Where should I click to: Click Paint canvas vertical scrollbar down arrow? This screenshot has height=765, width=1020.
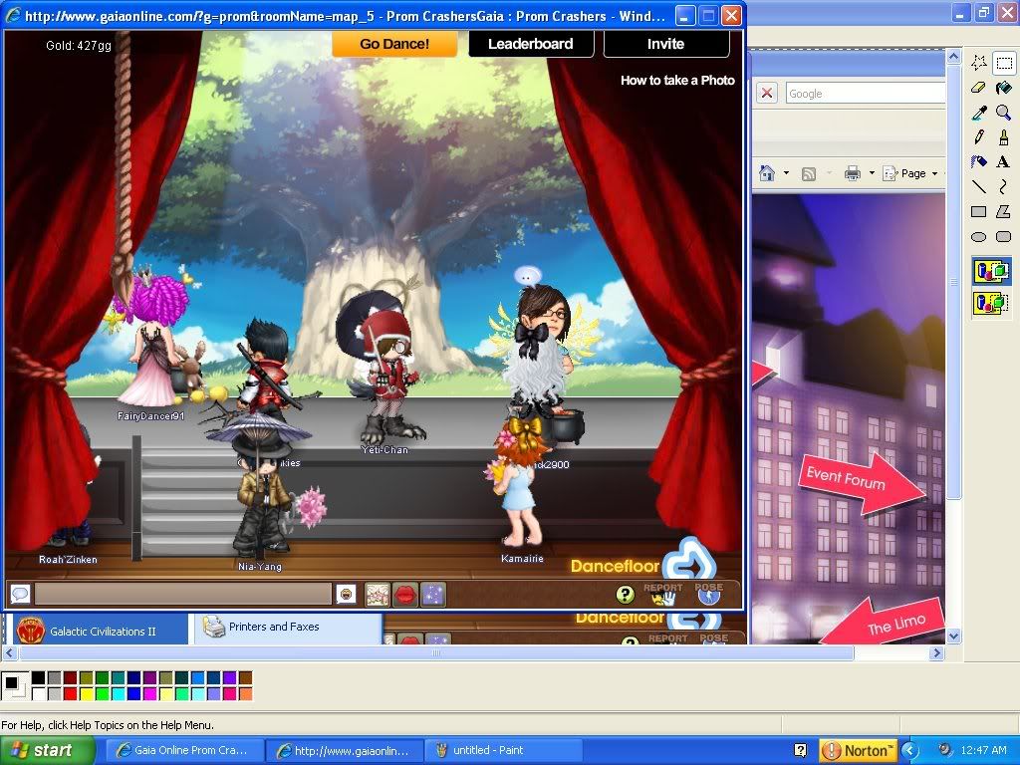(953, 637)
